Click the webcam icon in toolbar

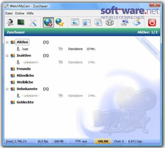point(10,22)
